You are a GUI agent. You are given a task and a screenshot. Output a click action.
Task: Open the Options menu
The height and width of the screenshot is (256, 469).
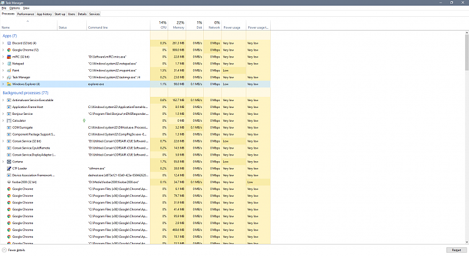[14, 8]
